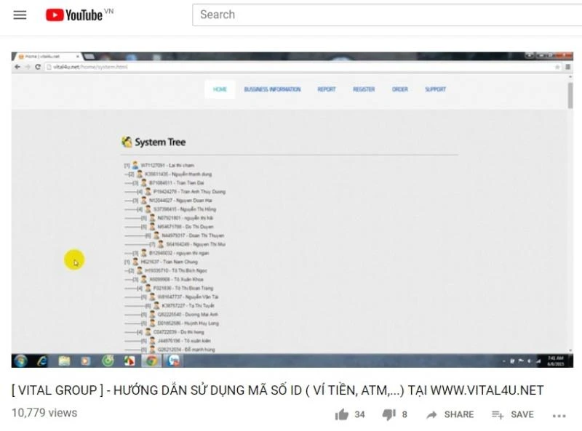This screenshot has height=431, width=582.
Task: Click the SHARE button
Action: coord(450,414)
